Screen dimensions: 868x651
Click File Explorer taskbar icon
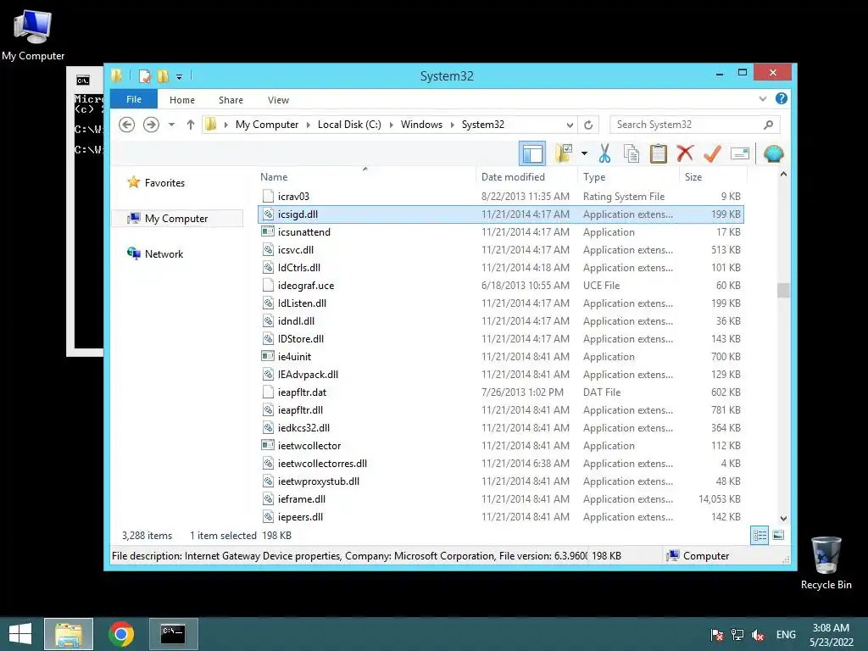tap(69, 634)
